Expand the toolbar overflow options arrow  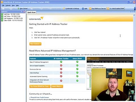coord(135,8)
